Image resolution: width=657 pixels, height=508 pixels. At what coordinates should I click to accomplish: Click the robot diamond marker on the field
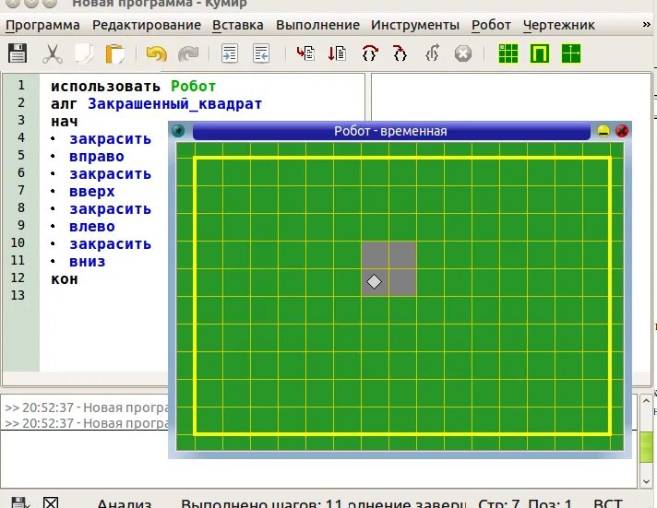point(374,281)
